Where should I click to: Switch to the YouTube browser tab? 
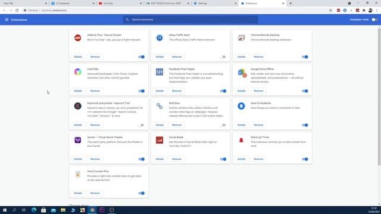tap(120, 4)
